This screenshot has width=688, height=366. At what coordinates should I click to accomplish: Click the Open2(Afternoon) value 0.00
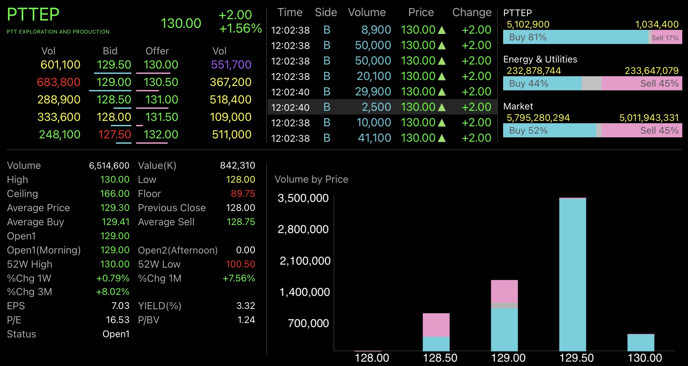pos(245,250)
